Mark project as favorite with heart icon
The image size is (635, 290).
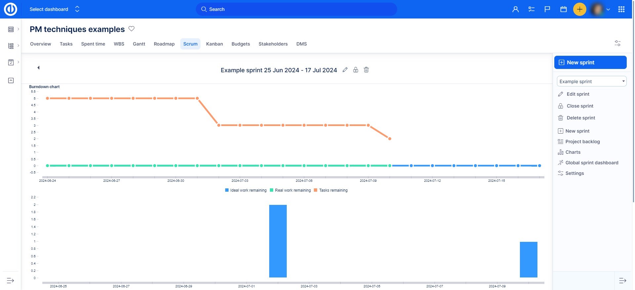(131, 29)
